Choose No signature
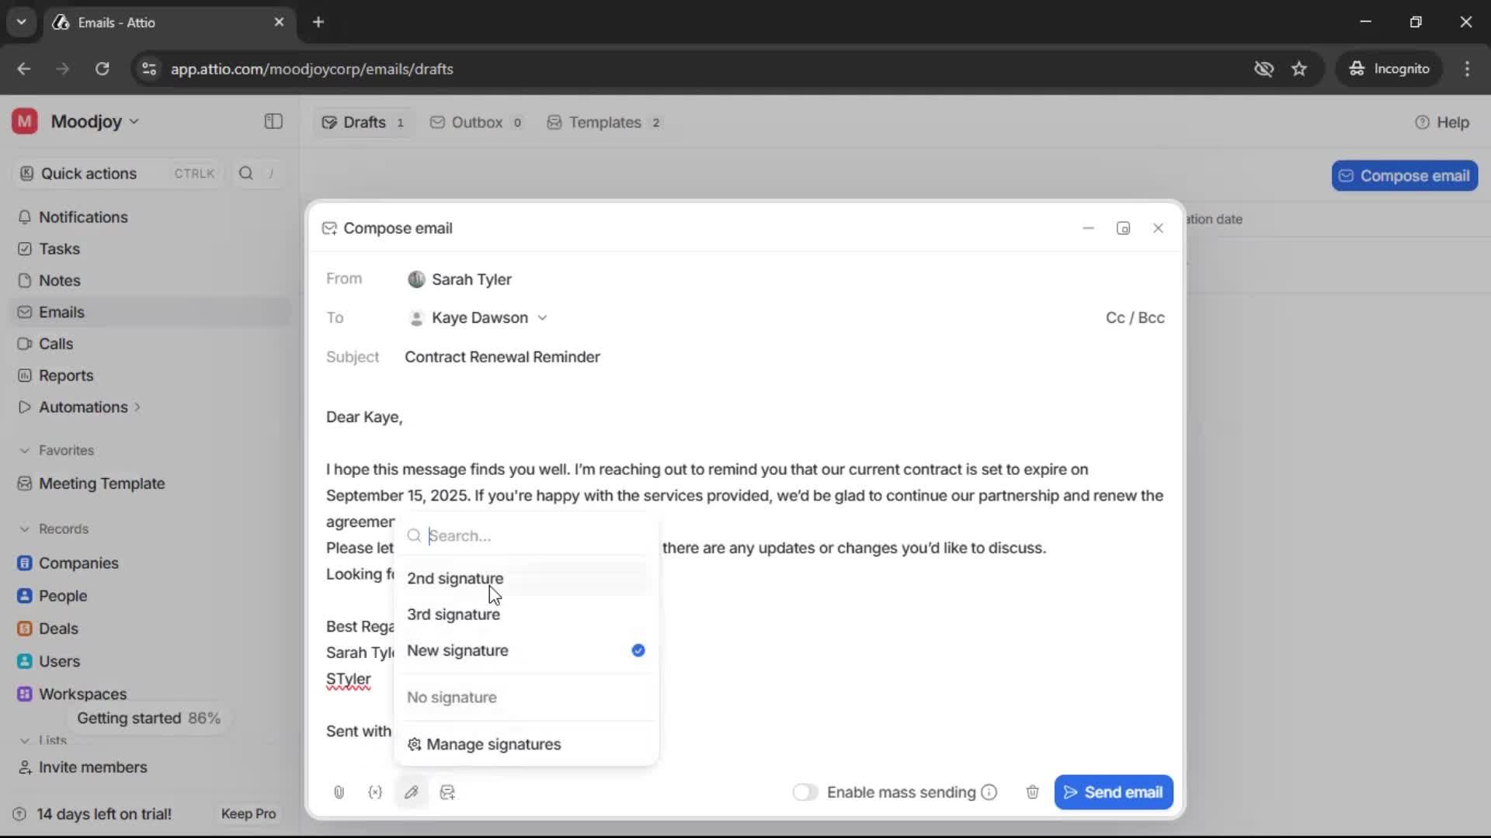Image resolution: width=1491 pixels, height=838 pixels. [452, 697]
